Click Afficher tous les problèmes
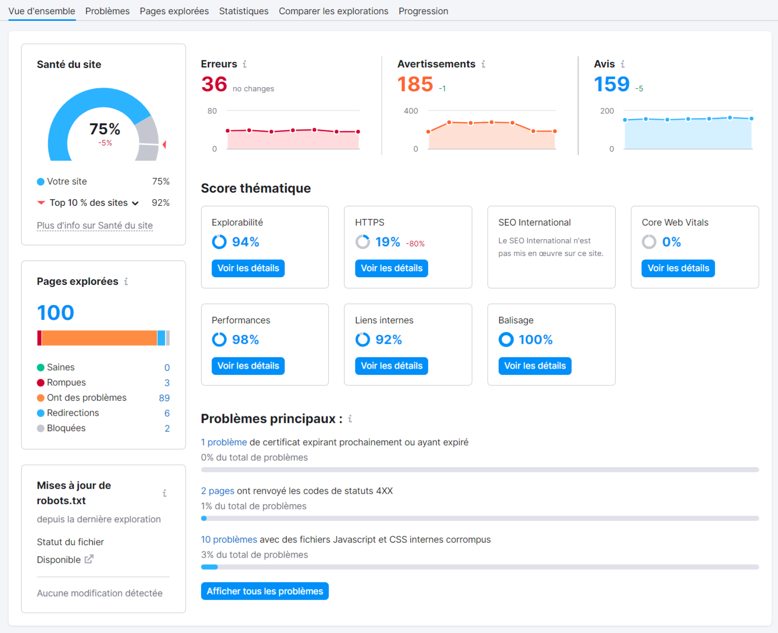Viewport: 778px width, 633px height. tap(265, 591)
